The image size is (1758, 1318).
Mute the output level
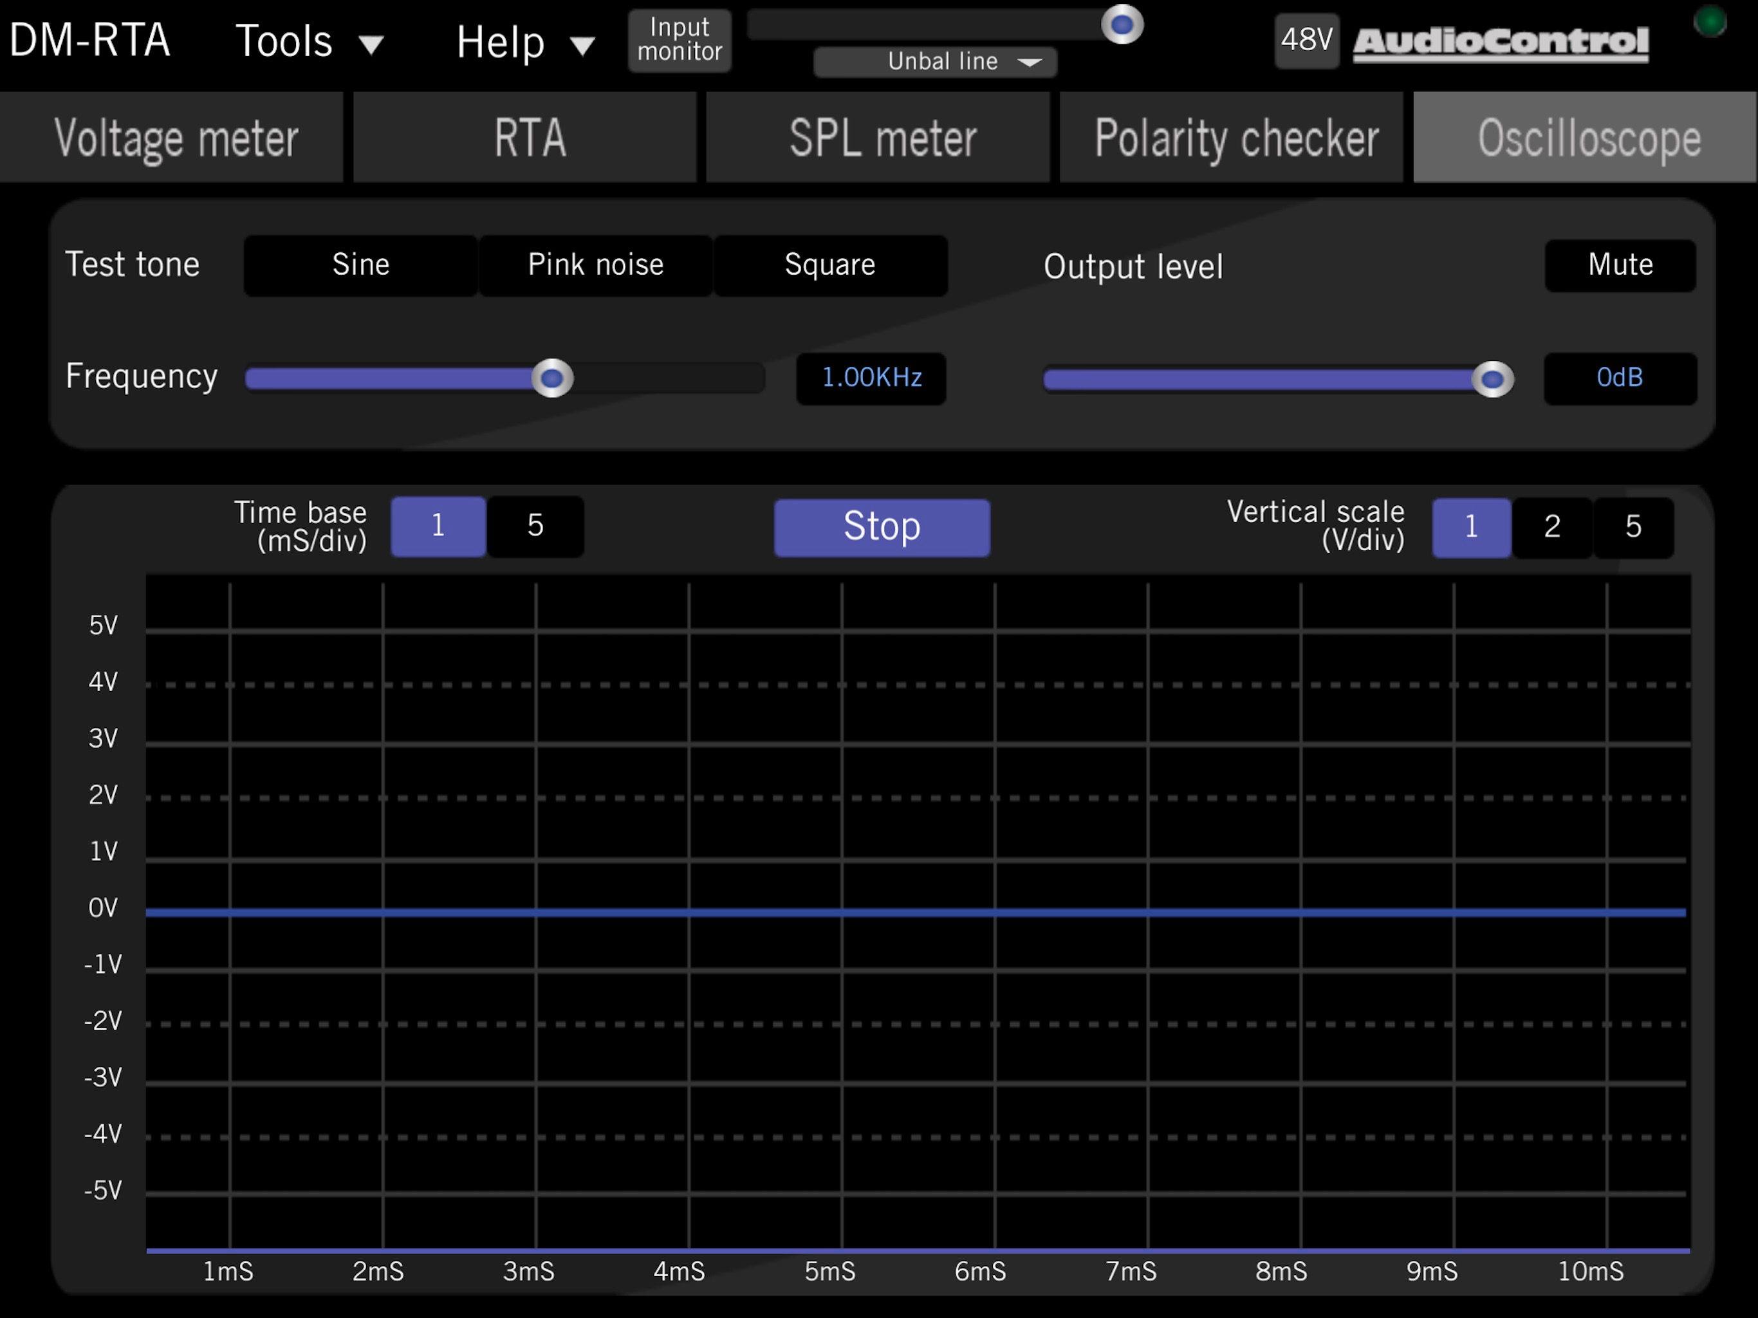click(x=1620, y=265)
